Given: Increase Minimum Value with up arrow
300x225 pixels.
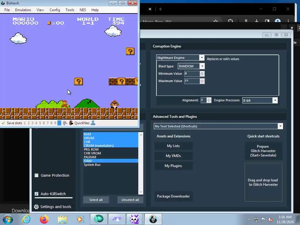Looking at the screenshot, I should tap(202, 73).
